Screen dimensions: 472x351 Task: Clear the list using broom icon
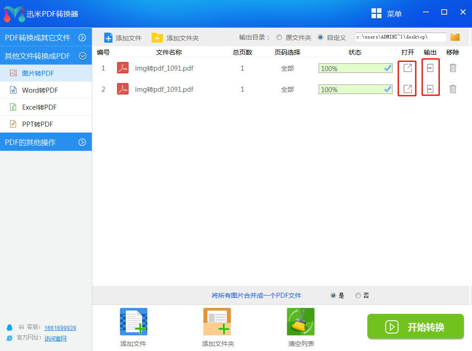[300, 322]
